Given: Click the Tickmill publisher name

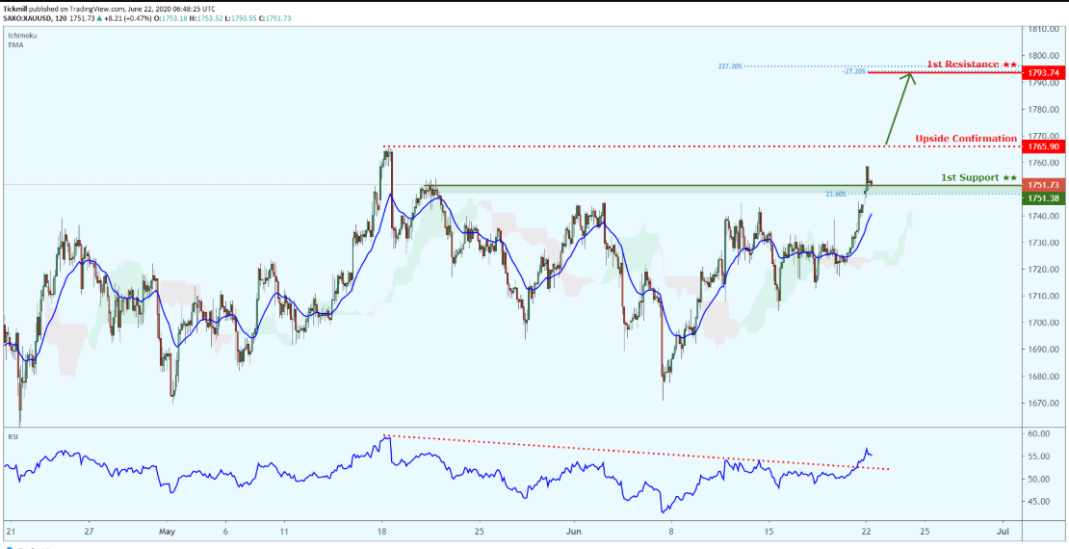Looking at the screenshot, I should click(x=15, y=10).
